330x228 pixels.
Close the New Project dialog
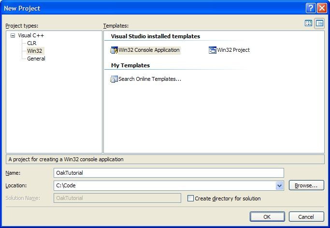click(322, 8)
